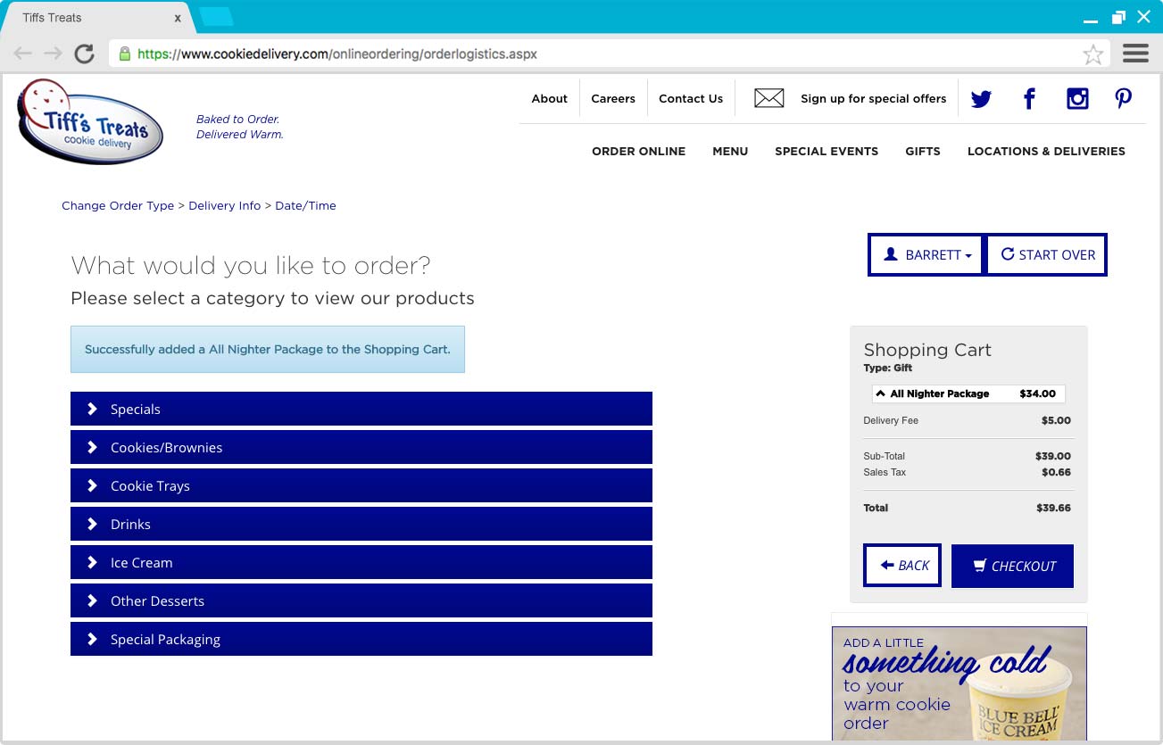Open a new browser tab
Image resolution: width=1163 pixels, height=745 pixels.
click(216, 16)
